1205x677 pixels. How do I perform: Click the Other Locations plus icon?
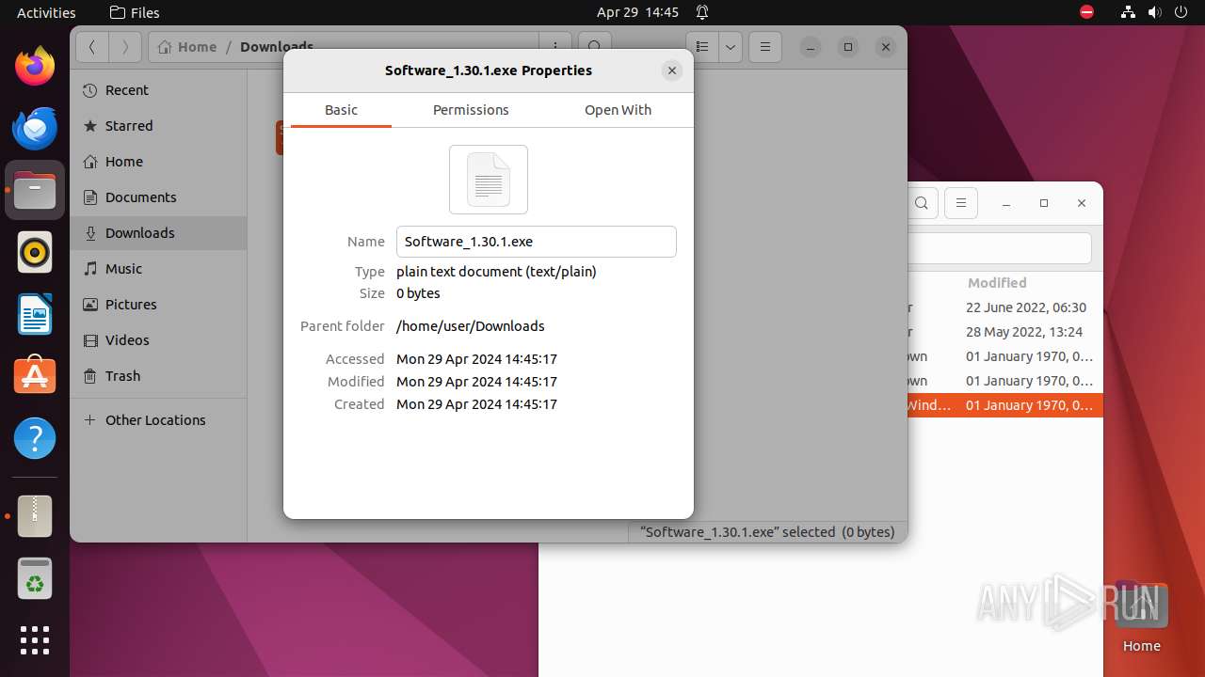point(90,420)
